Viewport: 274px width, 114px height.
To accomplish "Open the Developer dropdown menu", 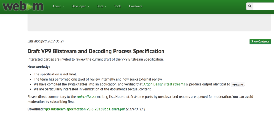I will click(80, 6).
